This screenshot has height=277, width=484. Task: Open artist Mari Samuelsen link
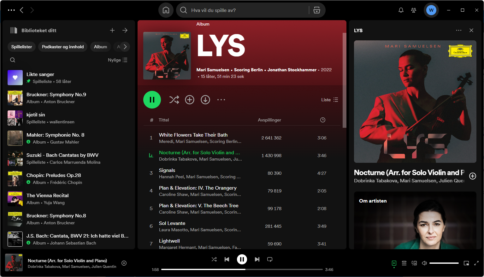click(x=213, y=70)
